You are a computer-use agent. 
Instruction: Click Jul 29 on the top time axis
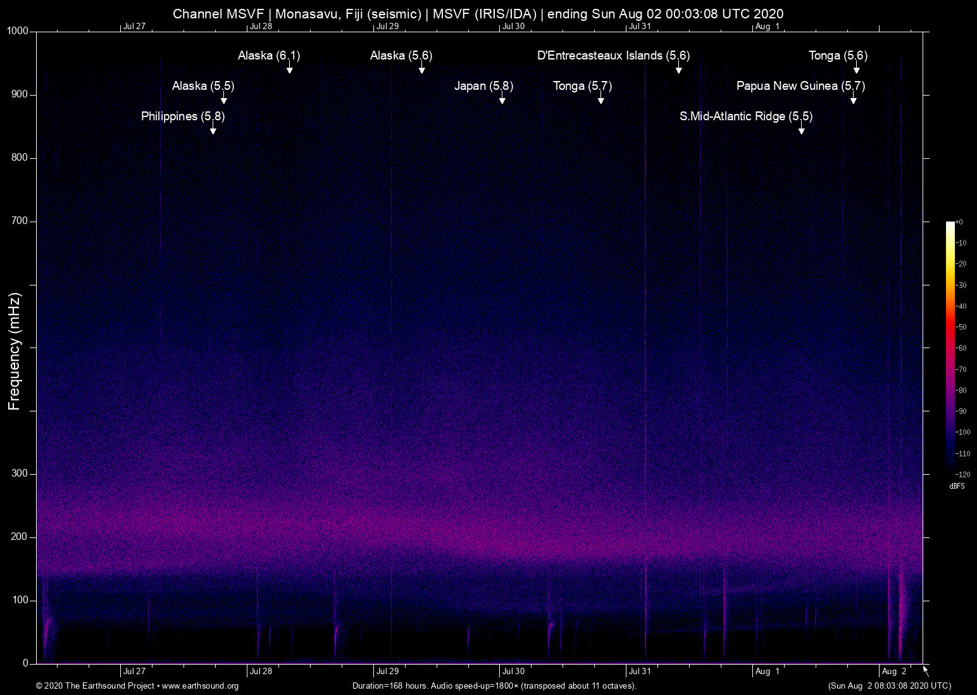tap(387, 27)
